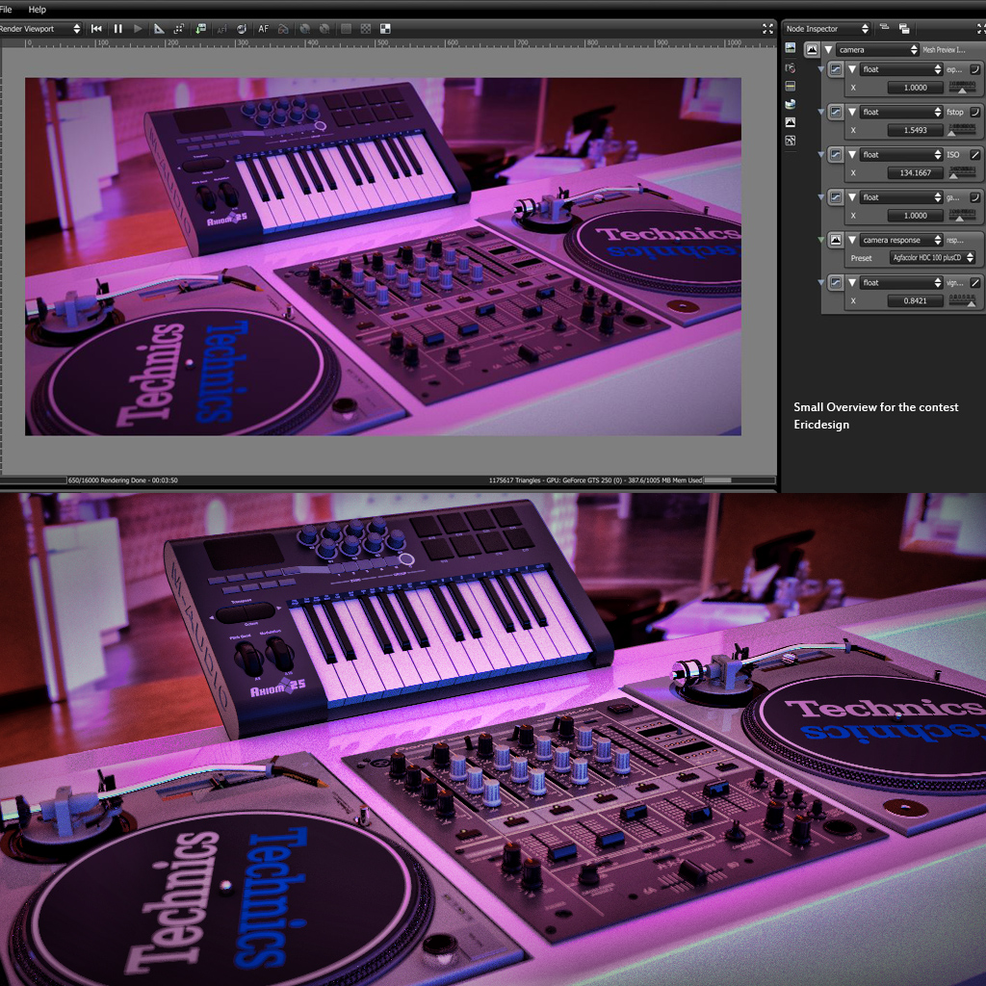This screenshot has width=986, height=986.
Task: Edit the ISO X value 134.1667
Action: 915,173
